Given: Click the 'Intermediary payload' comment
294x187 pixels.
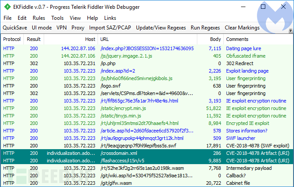Looking at the screenshot, I should point(249,168).
